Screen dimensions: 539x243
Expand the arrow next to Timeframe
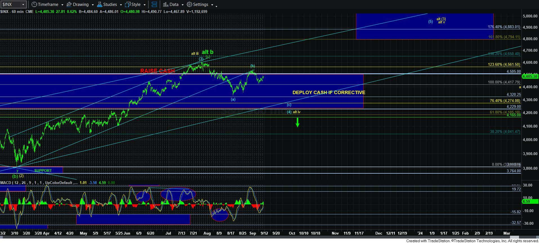pyautogui.click(x=62, y=5)
